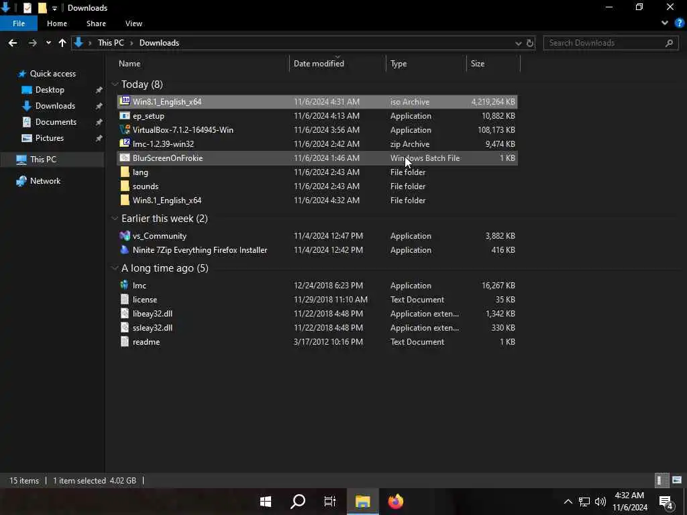This screenshot has width=687, height=515.
Task: Open the Help question mark icon
Action: [679, 23]
